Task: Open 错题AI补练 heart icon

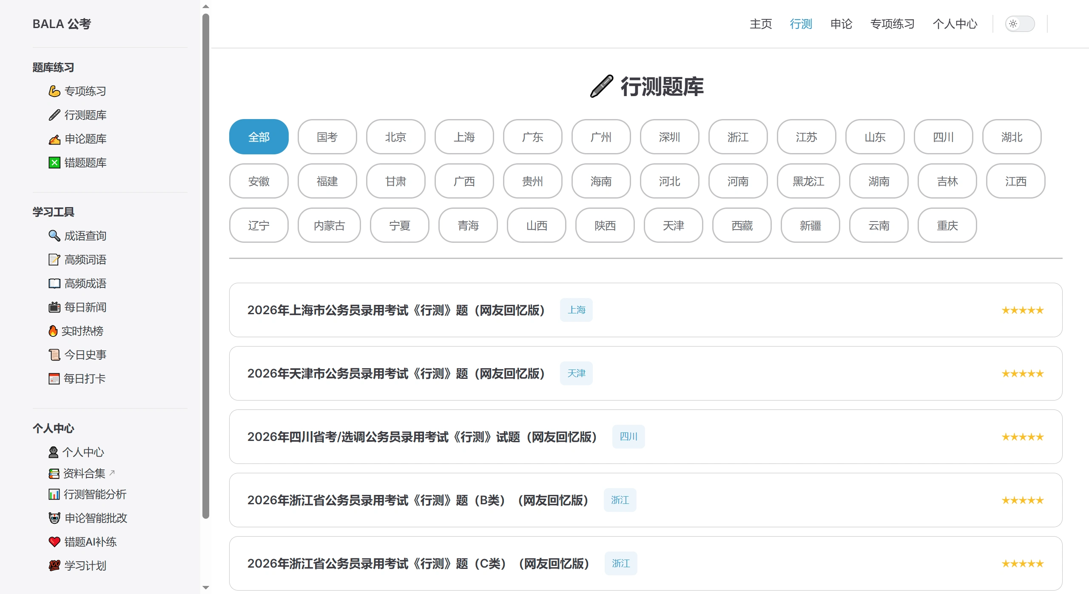Action: [x=54, y=542]
